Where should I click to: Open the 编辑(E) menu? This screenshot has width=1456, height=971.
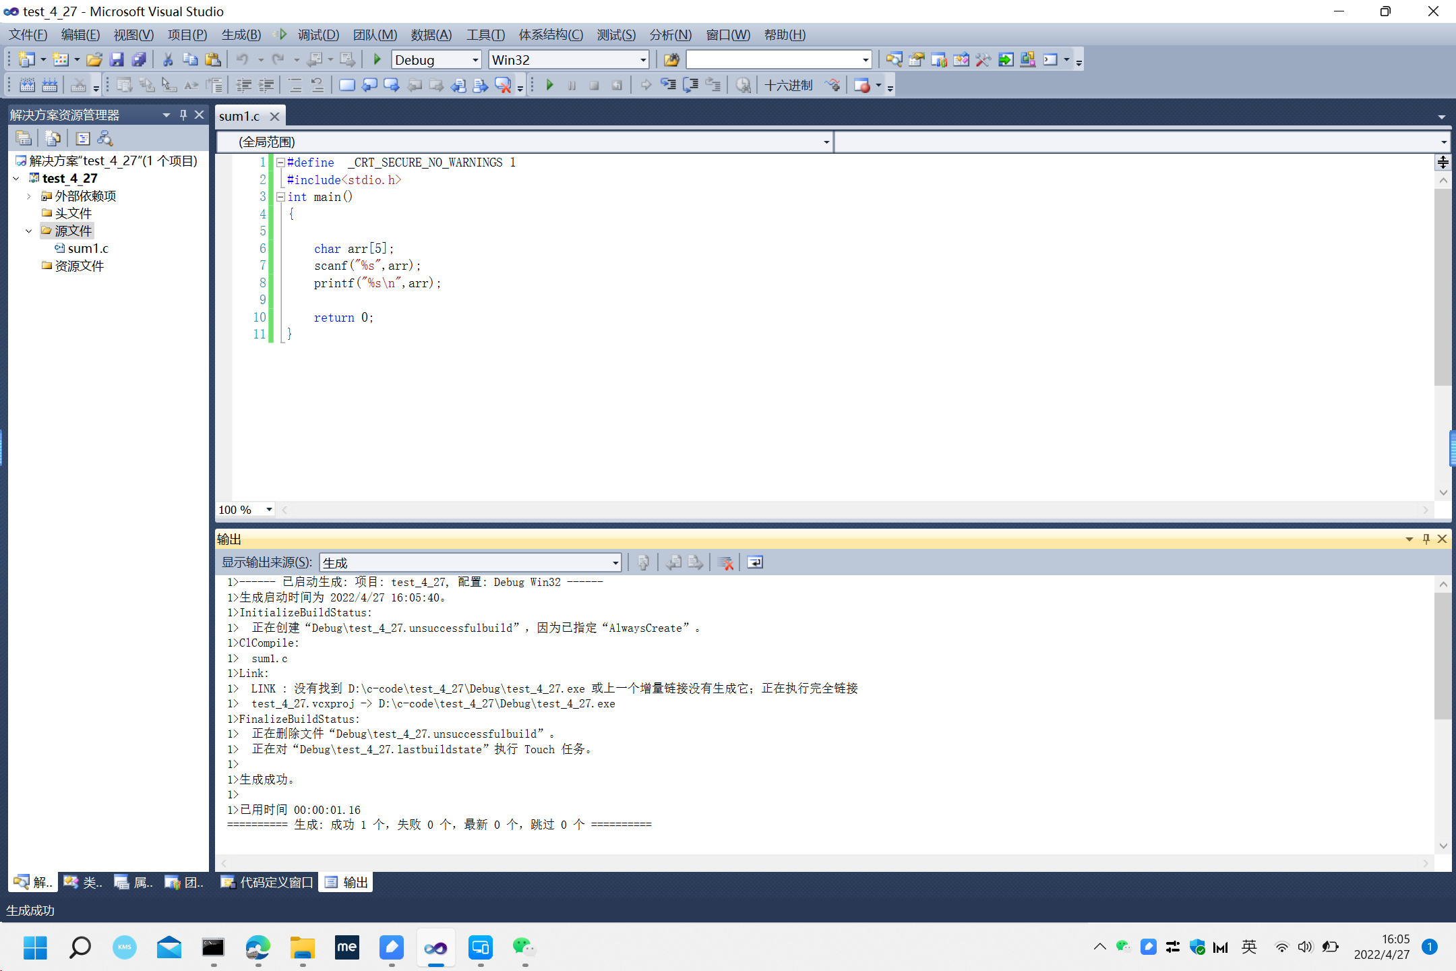click(80, 34)
